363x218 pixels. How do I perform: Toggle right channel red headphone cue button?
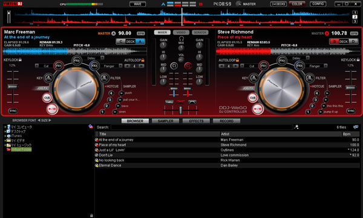tap(188, 66)
